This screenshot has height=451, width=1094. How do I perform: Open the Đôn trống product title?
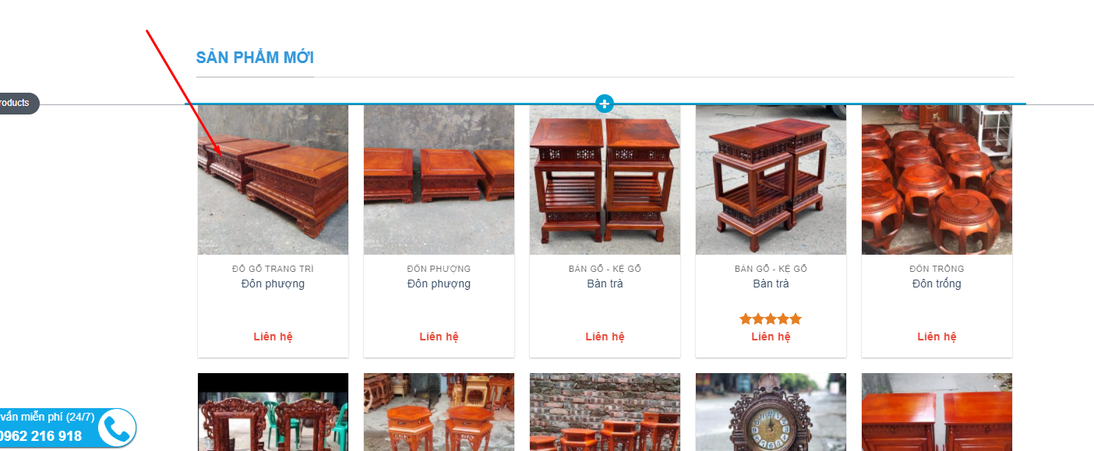(x=937, y=284)
